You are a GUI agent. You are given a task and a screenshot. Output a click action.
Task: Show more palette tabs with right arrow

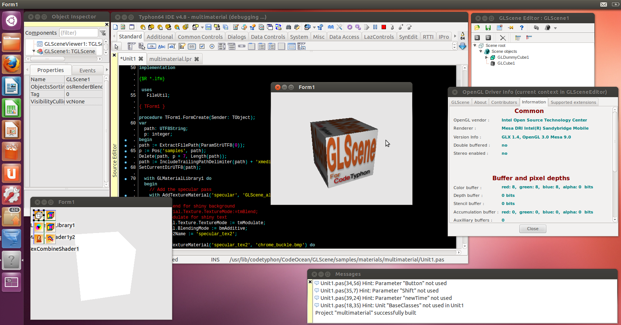click(455, 37)
